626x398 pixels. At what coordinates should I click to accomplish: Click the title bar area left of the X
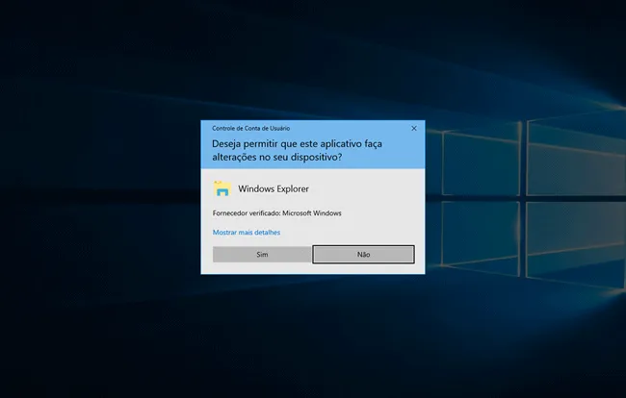(356, 128)
